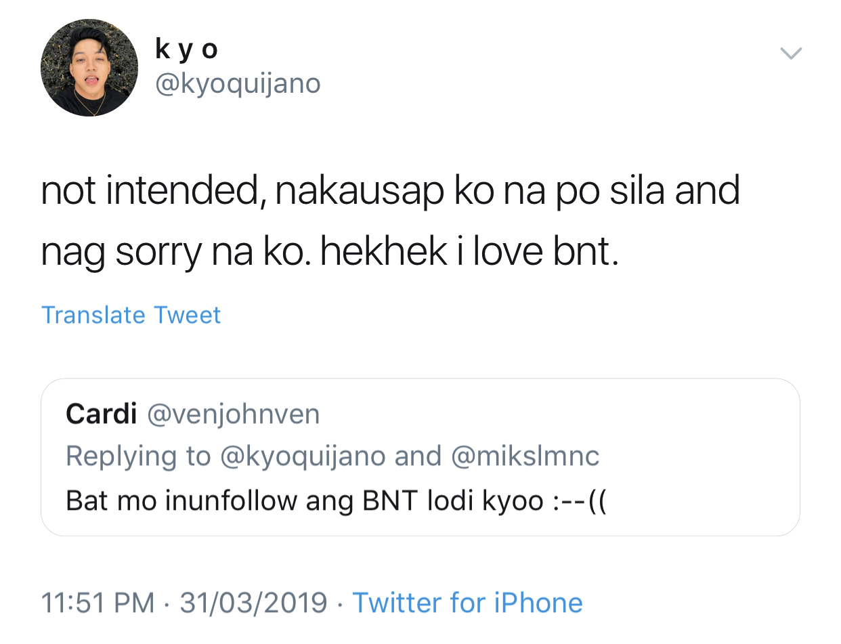Screen dimensions: 841x644
Task: Open the @mikslmnc mention
Action: [x=524, y=456]
